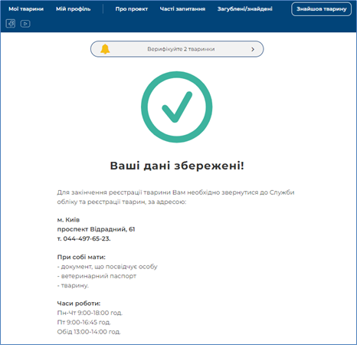Click the Часи роботи heading
The width and height of the screenshot is (357, 345).
click(79, 304)
